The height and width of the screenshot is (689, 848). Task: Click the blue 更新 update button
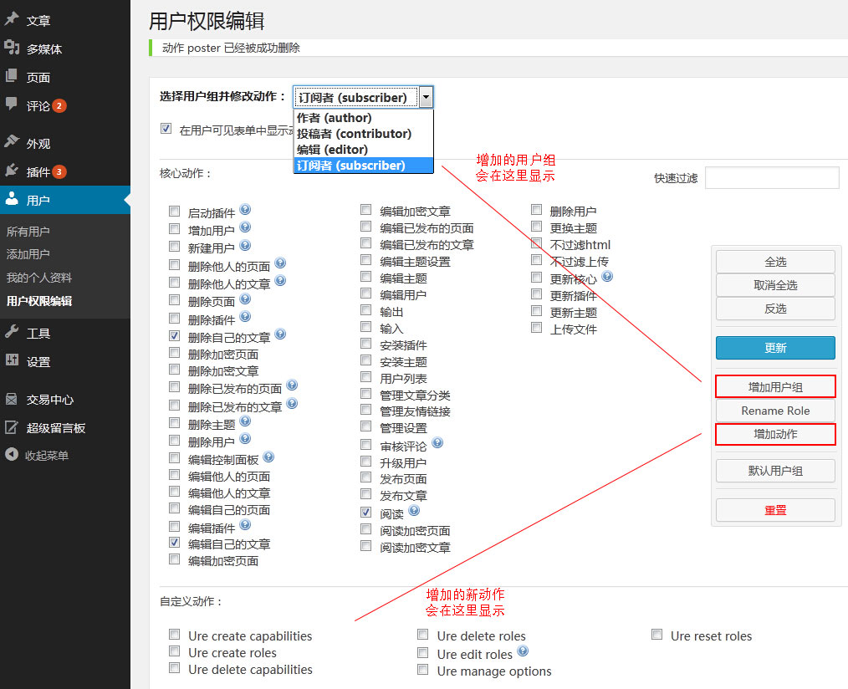774,348
